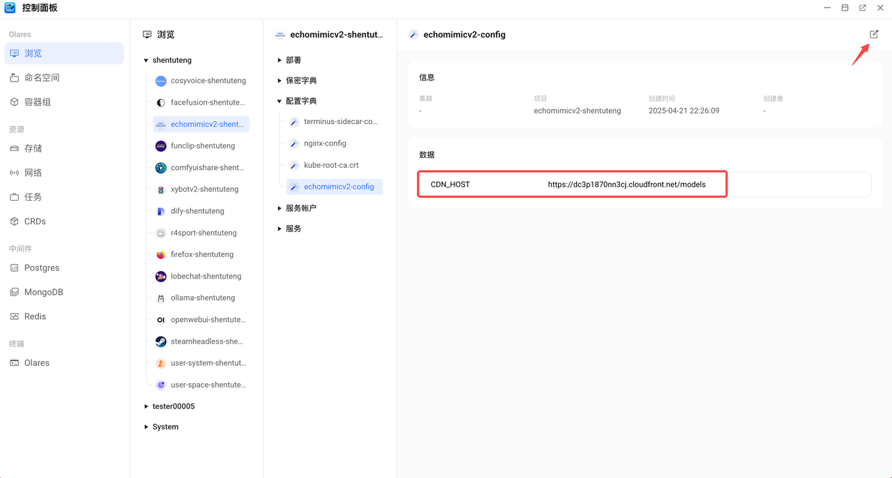Screen dimensions: 892x478
Task: Click the CDN_HOST data row
Action: 571,185
